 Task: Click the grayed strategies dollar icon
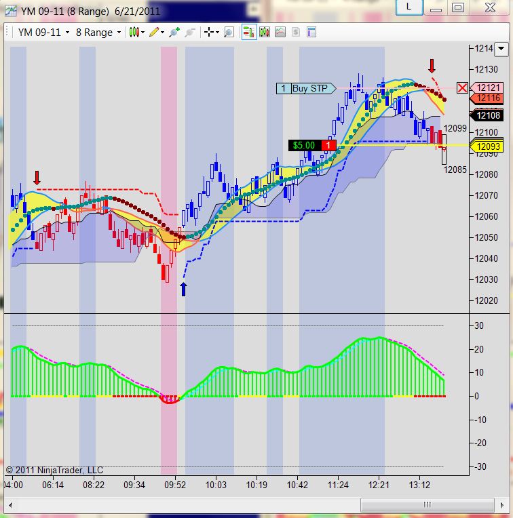pos(296,32)
